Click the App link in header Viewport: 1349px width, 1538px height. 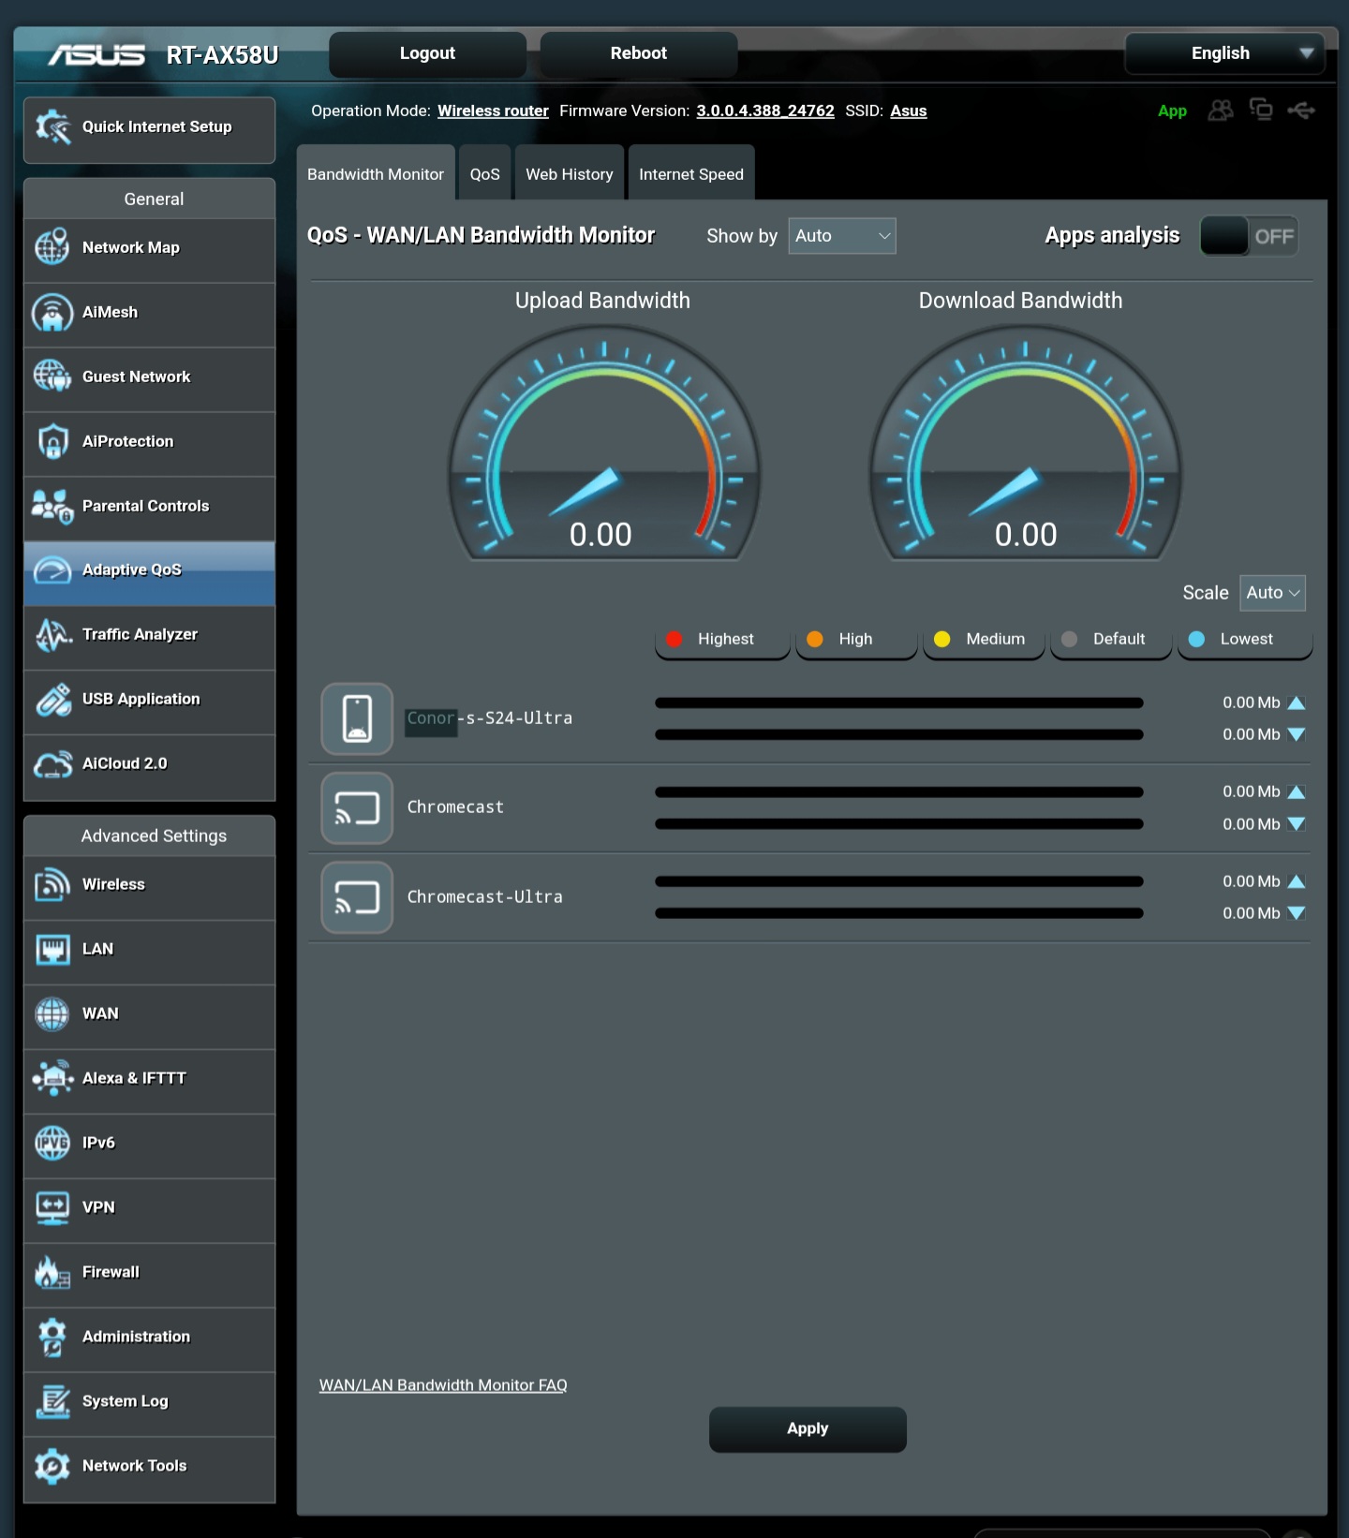1172,111
